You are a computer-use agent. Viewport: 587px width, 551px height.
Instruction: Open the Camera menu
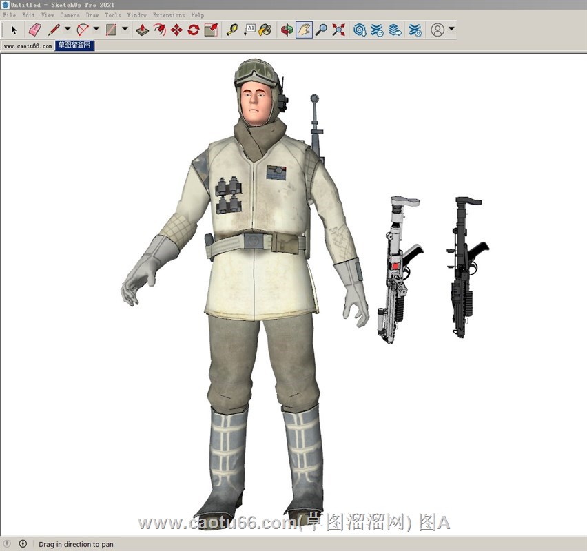pos(70,14)
